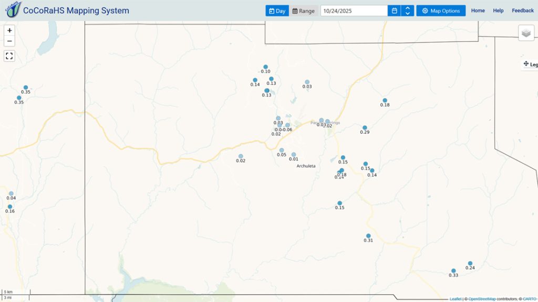Click the Archuleta county label
This screenshot has width=538, height=302.
click(x=306, y=166)
